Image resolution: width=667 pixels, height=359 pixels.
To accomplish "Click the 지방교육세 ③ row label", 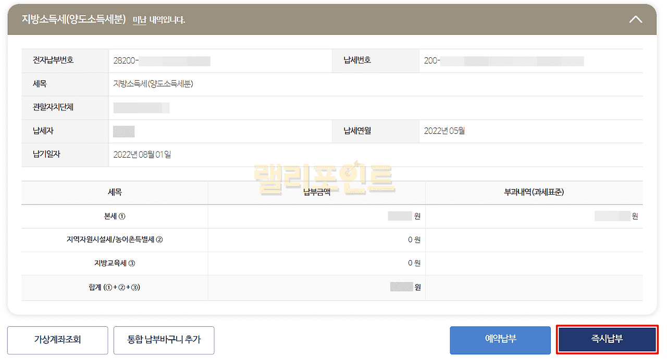I will coord(115,263).
